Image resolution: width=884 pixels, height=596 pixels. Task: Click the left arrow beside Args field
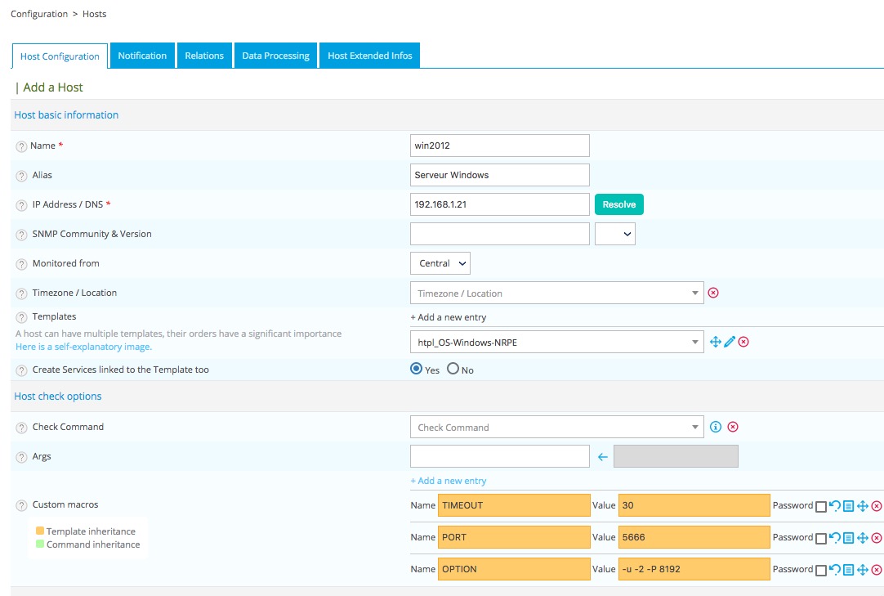(603, 457)
